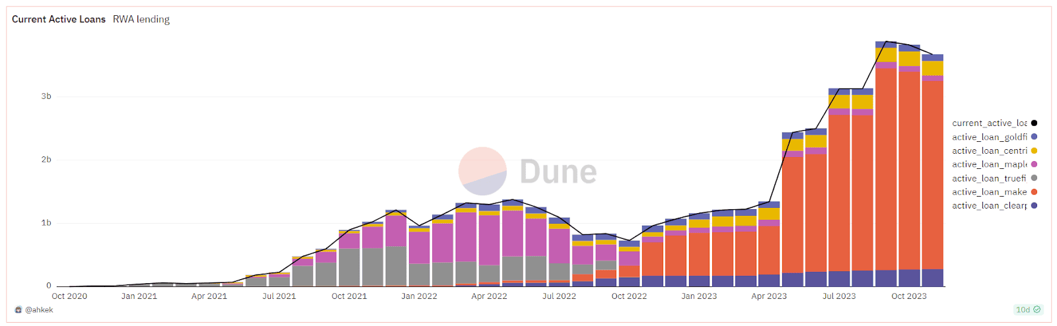Click the active_loan_clearp legend label
Viewport: 1057px width, 326px height.
tap(989, 206)
